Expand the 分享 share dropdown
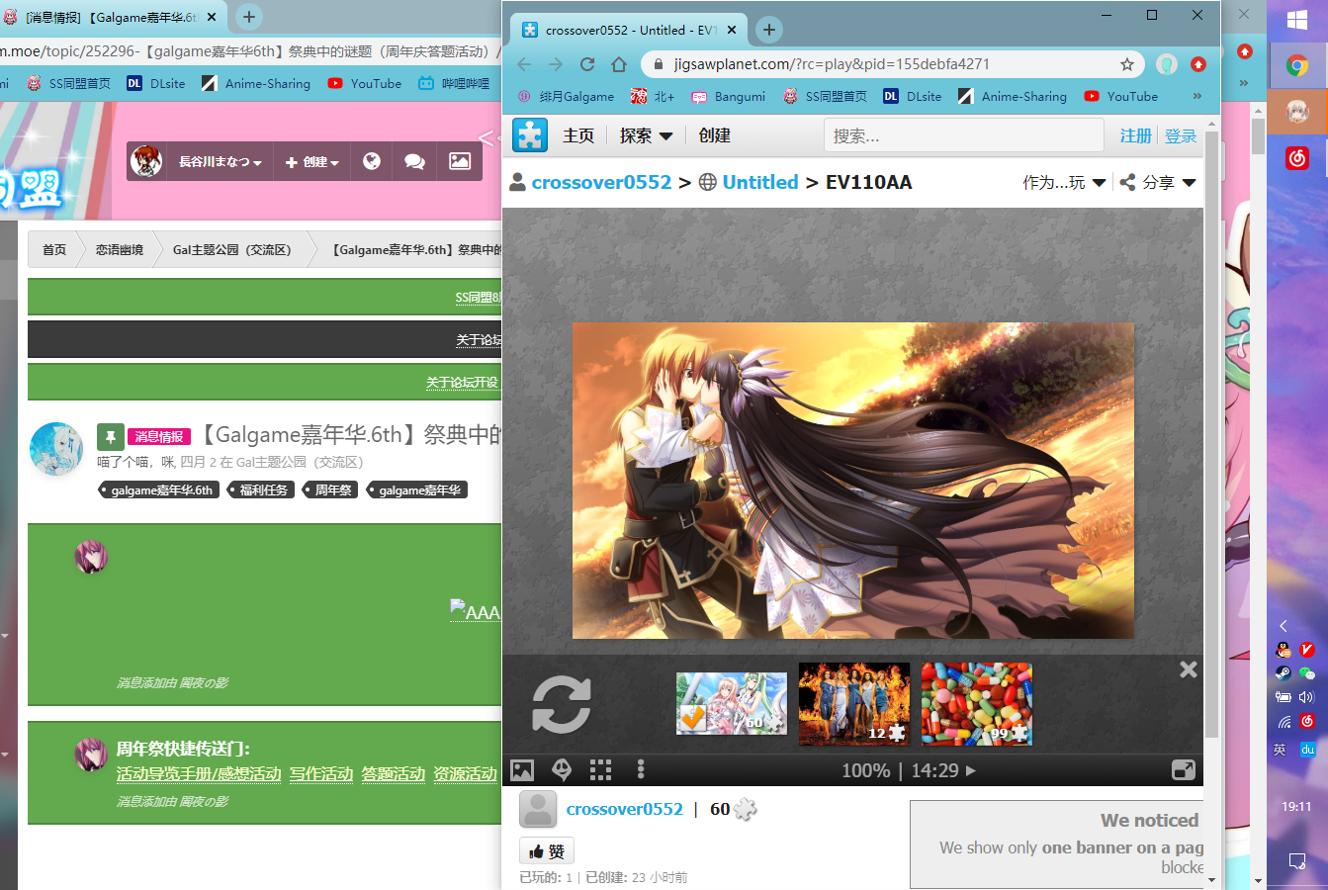Screen dimensions: 1328x890 tap(1158, 182)
